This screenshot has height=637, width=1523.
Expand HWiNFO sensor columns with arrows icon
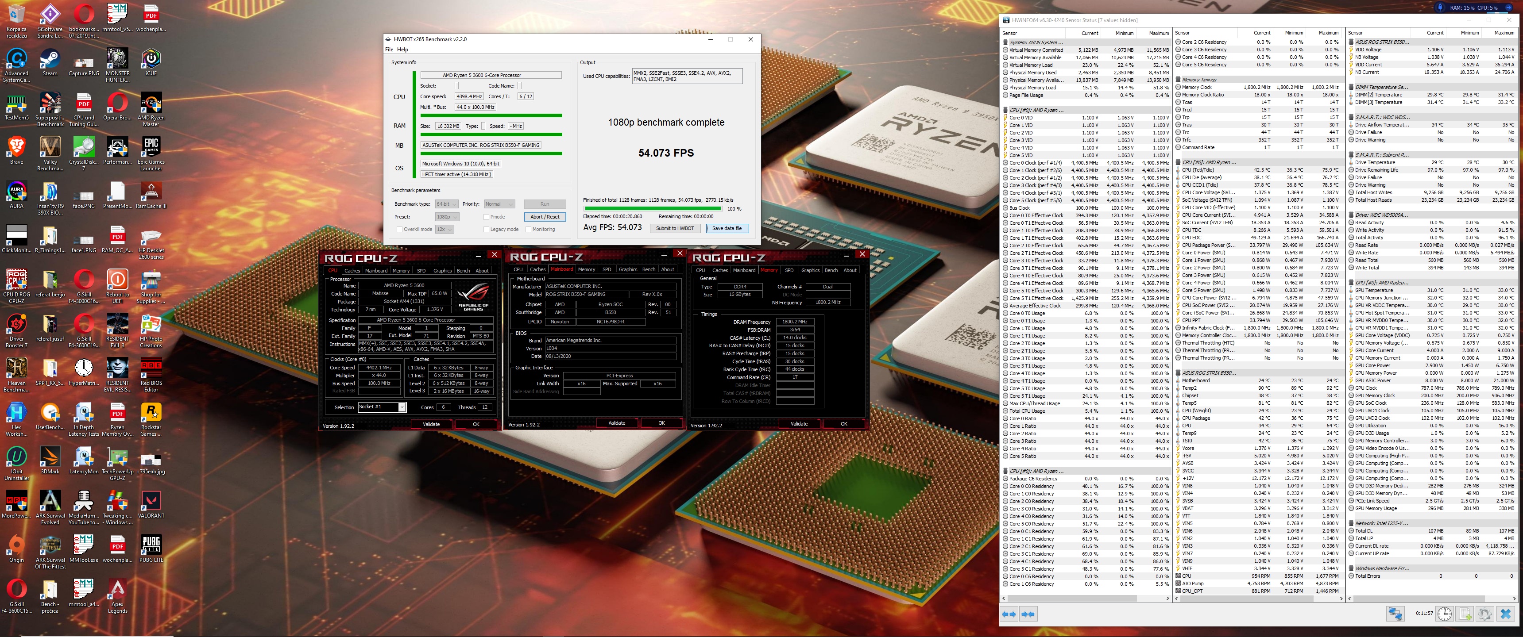tap(1009, 614)
